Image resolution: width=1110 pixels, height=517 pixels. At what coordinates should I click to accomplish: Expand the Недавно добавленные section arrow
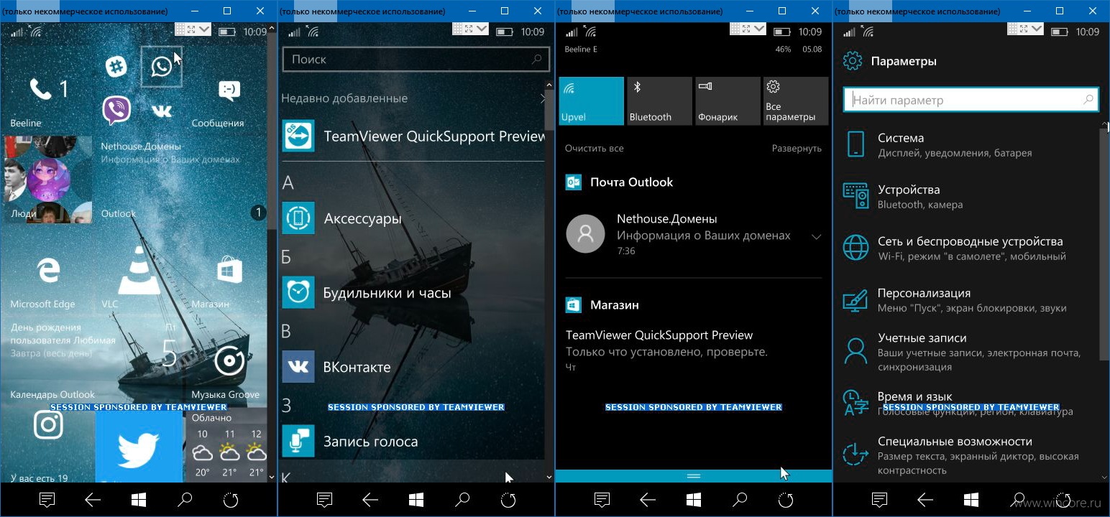(543, 98)
